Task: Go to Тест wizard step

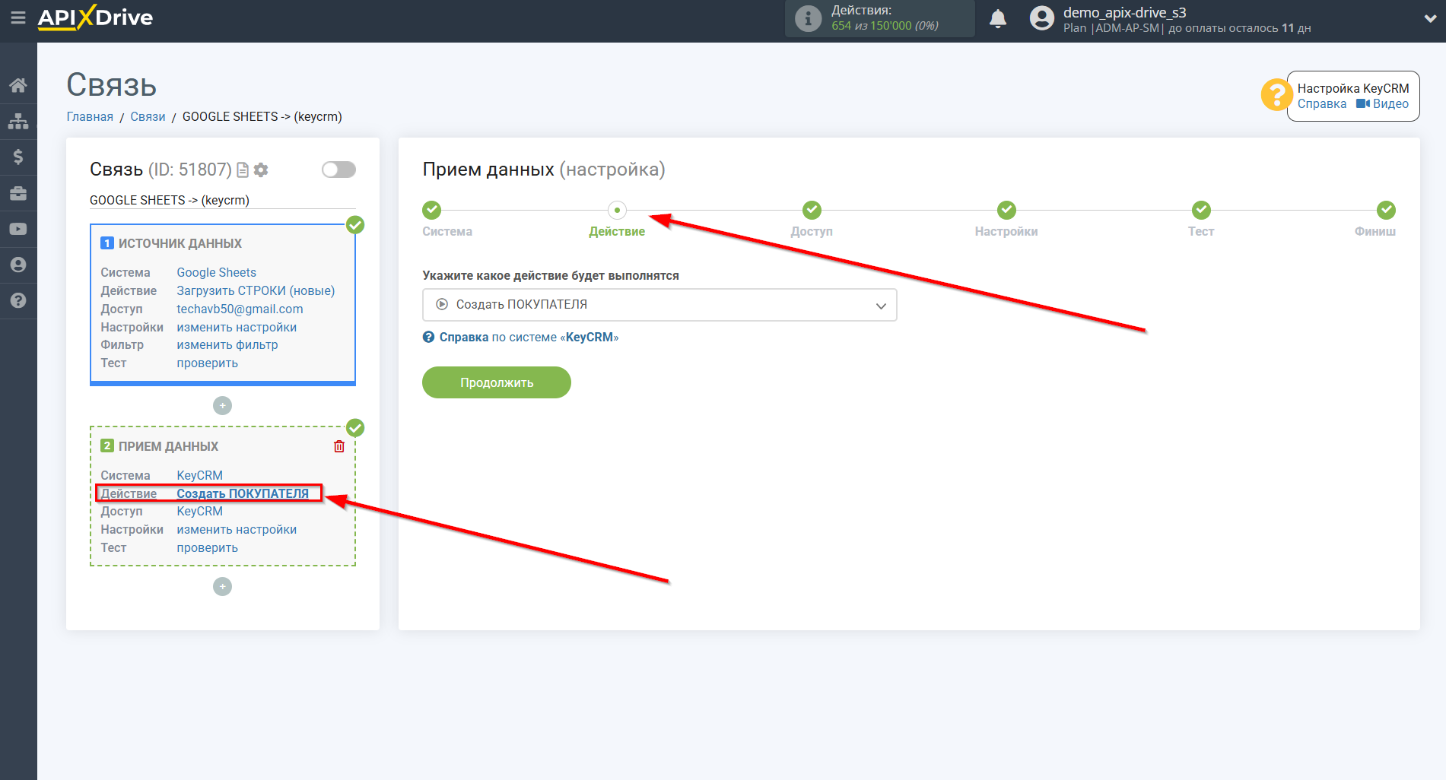Action: tap(1201, 210)
